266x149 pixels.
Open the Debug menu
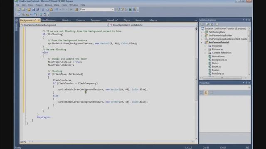(48, 5)
